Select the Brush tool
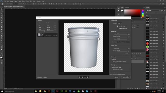 2,25
